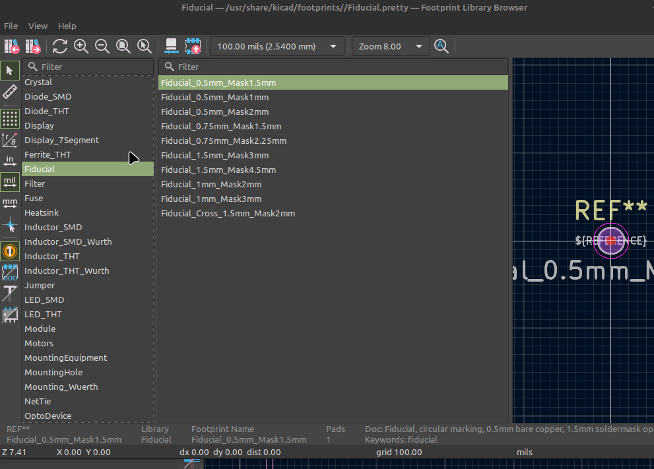The image size is (654, 469).
Task: Click the zoom out magnifier icon
Action: click(102, 46)
